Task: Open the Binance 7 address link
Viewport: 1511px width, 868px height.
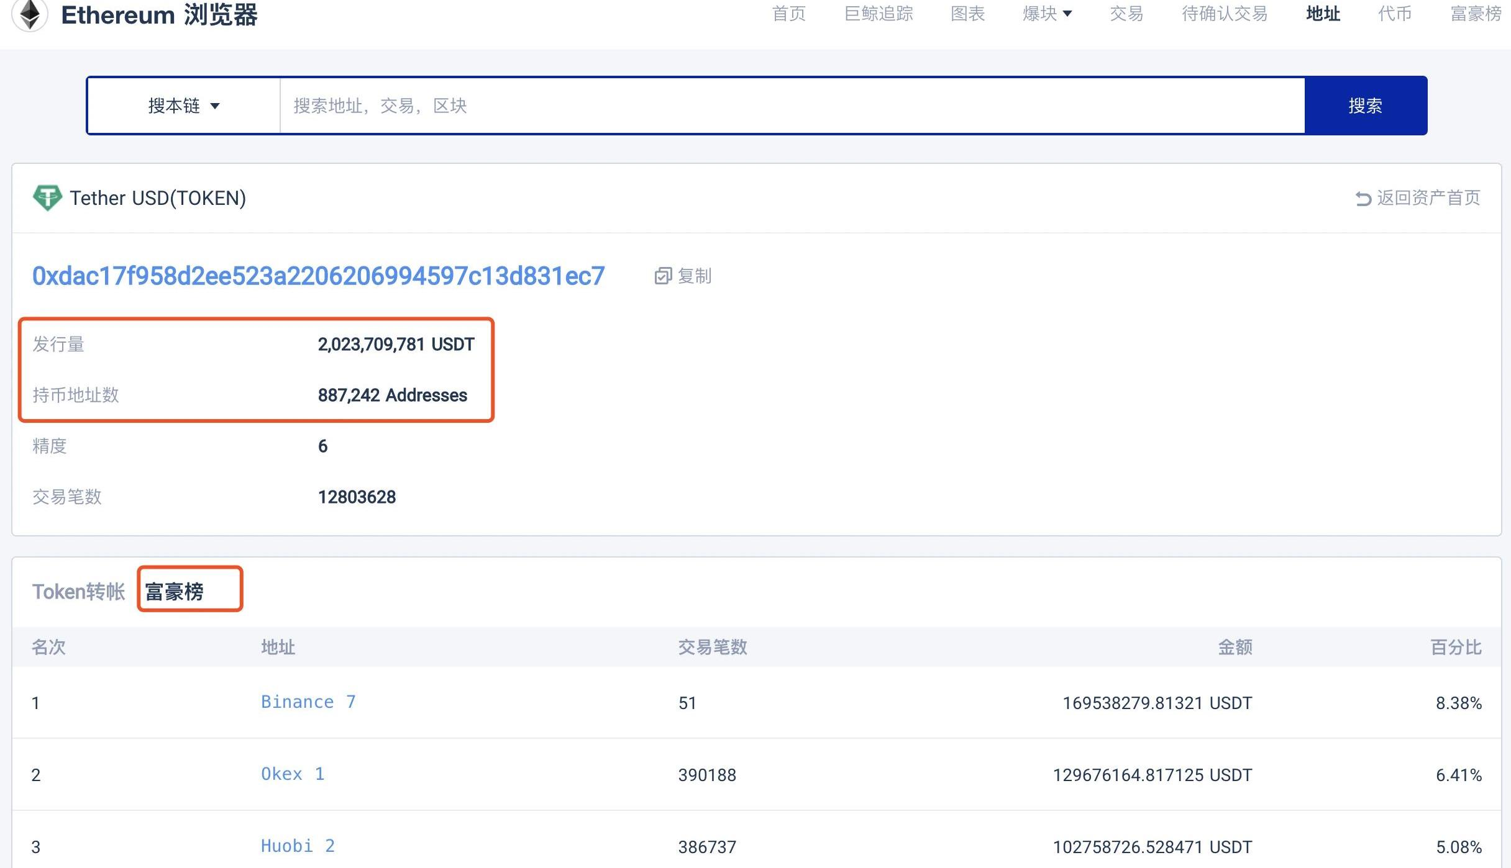Action: (308, 702)
